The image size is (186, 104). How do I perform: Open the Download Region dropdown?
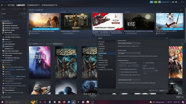(129, 53)
